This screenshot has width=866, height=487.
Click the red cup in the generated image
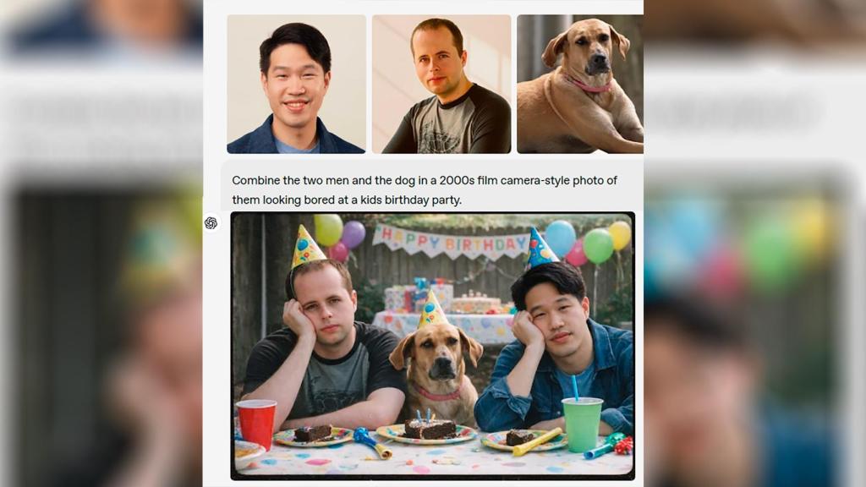point(257,424)
